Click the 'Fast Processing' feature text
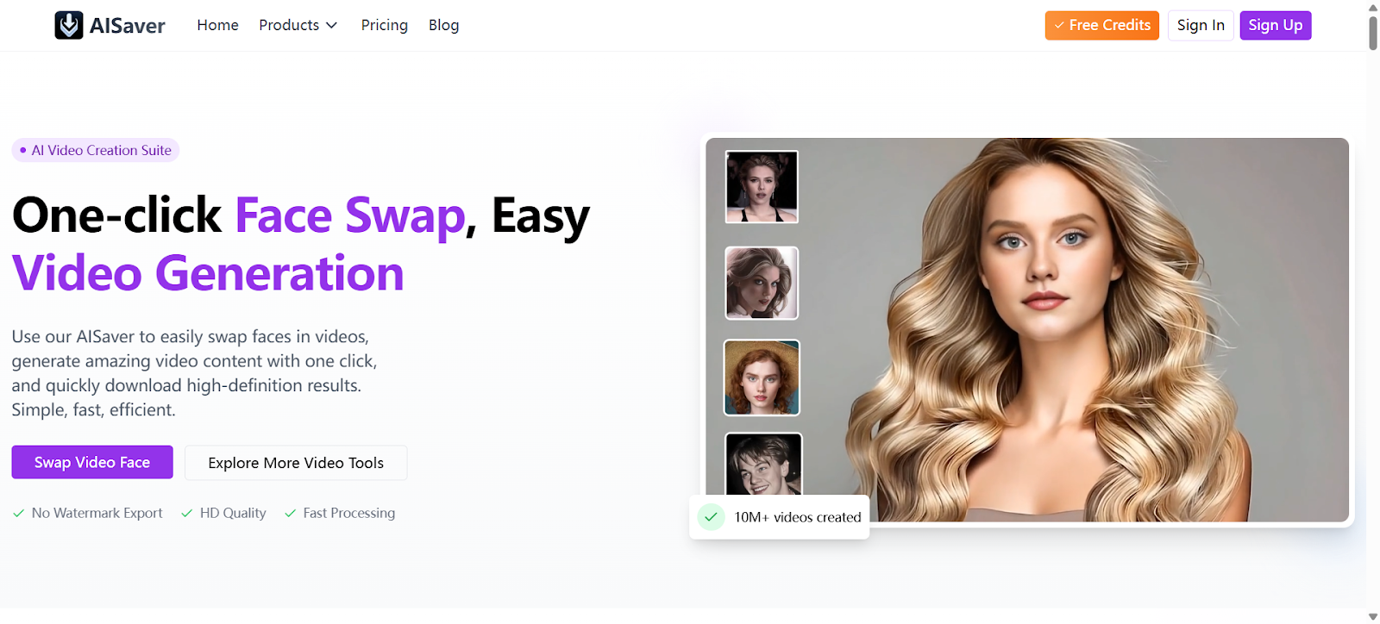Screen dimensions: 1380x624 (x=349, y=513)
